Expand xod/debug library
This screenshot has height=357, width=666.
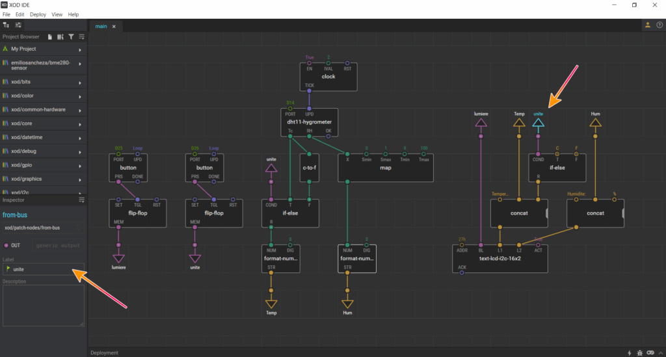tap(79, 152)
